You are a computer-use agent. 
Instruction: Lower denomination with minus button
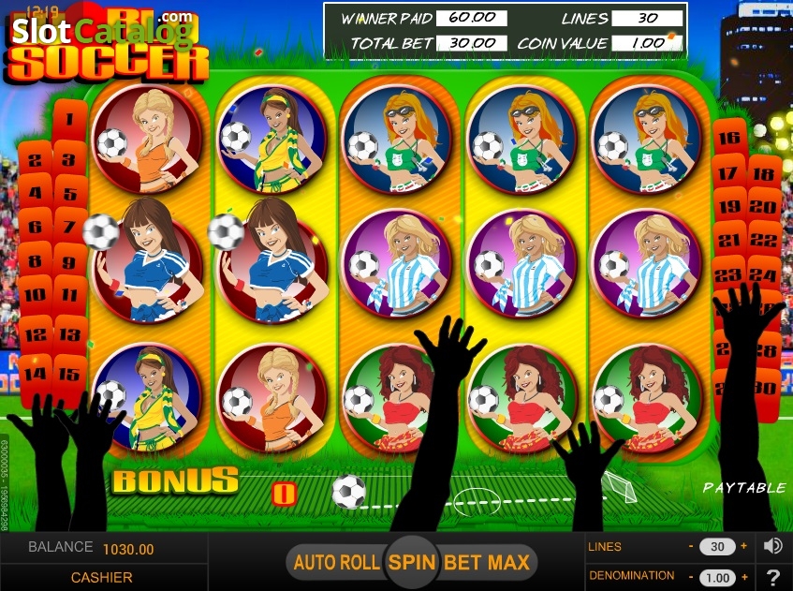(x=691, y=577)
